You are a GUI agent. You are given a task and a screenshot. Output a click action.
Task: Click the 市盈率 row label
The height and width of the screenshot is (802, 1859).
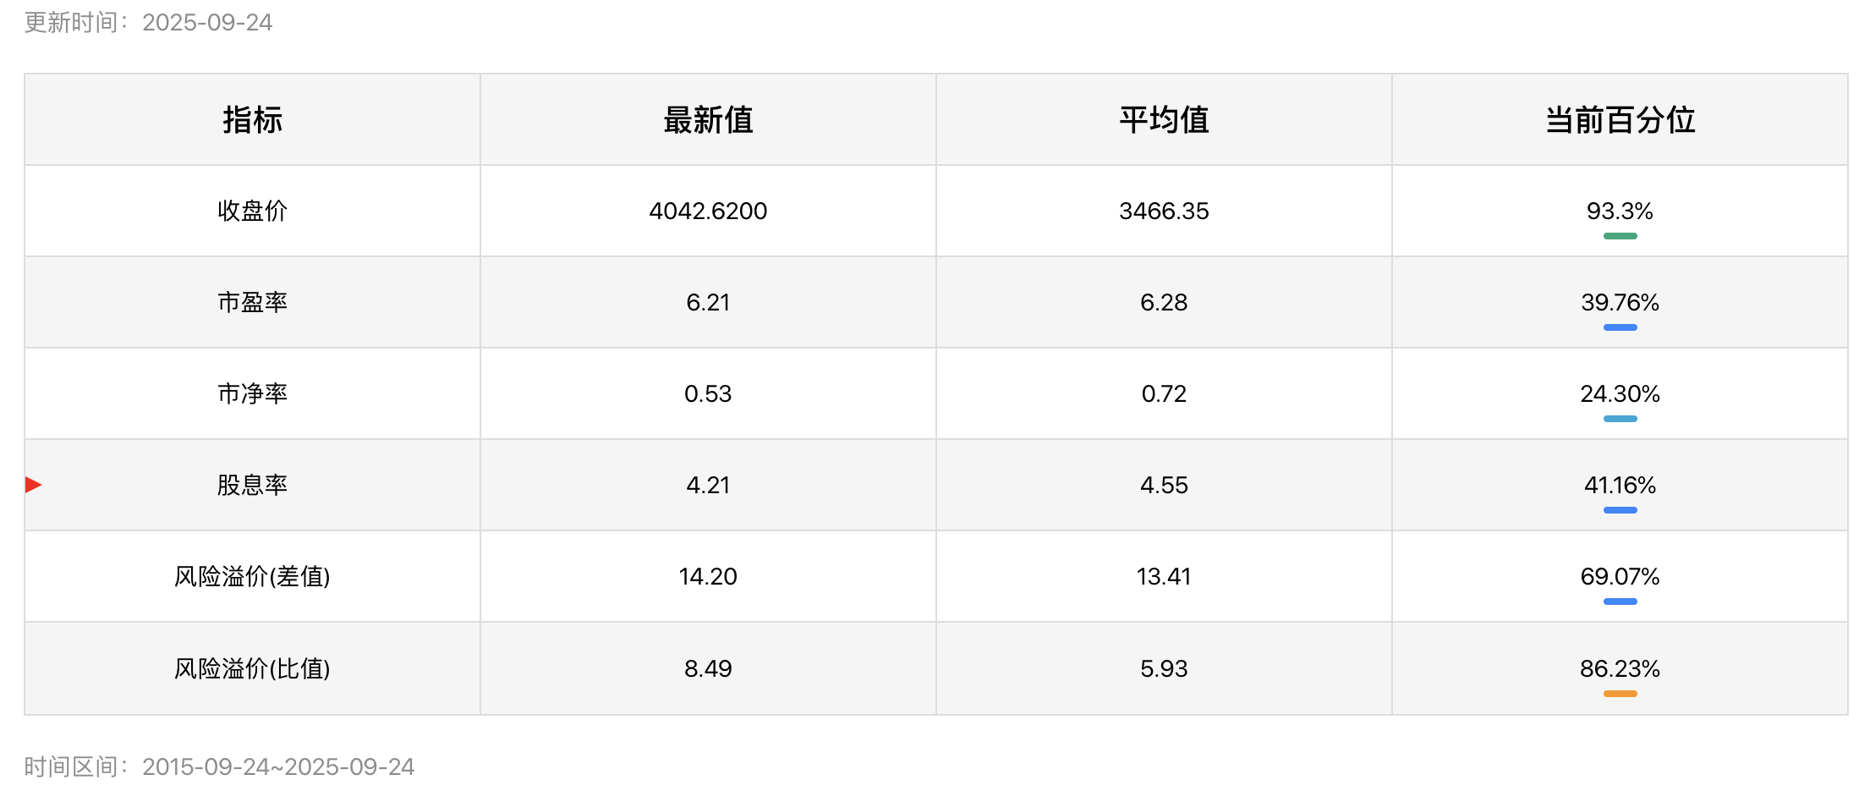(252, 302)
